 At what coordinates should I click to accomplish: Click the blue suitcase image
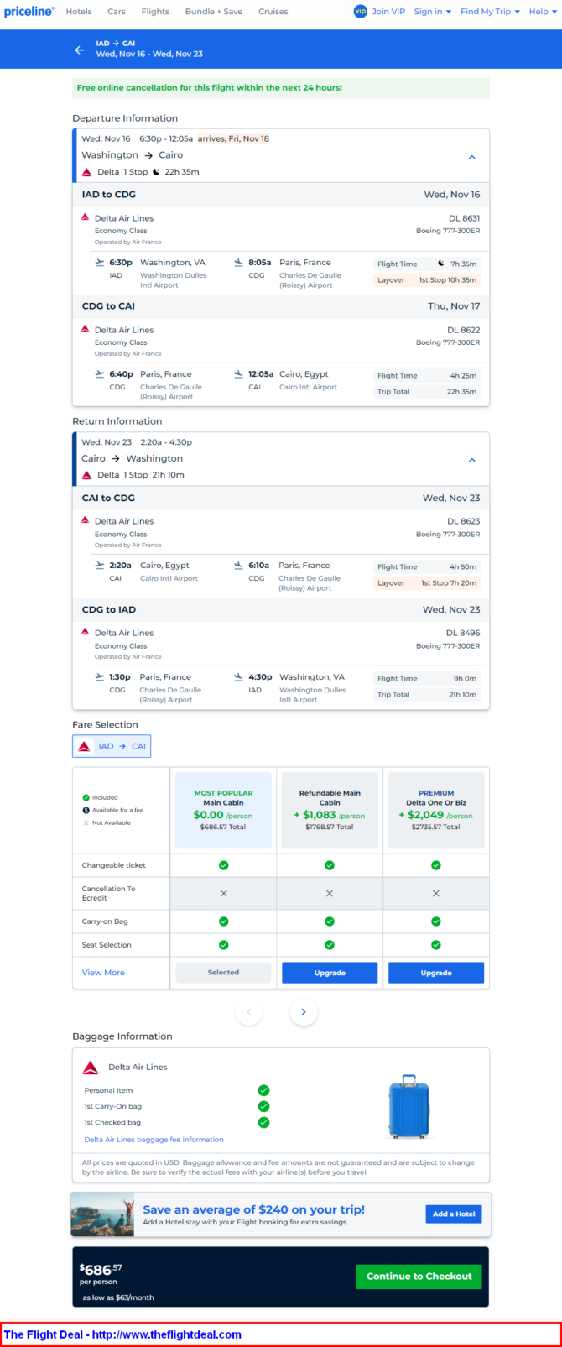pyautogui.click(x=409, y=1106)
